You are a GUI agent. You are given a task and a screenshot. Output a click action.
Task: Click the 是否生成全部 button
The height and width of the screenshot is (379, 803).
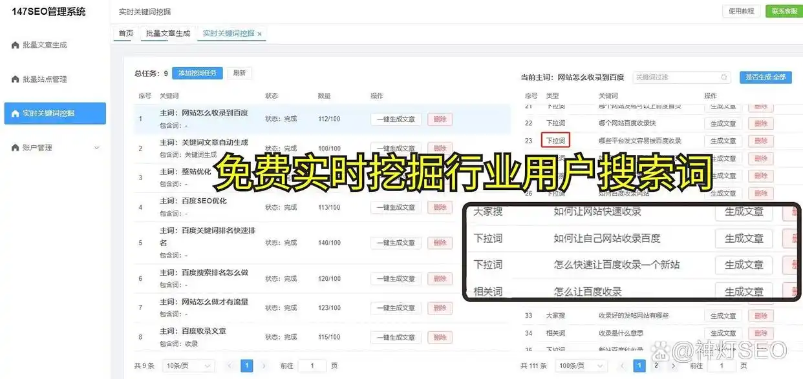click(x=765, y=77)
